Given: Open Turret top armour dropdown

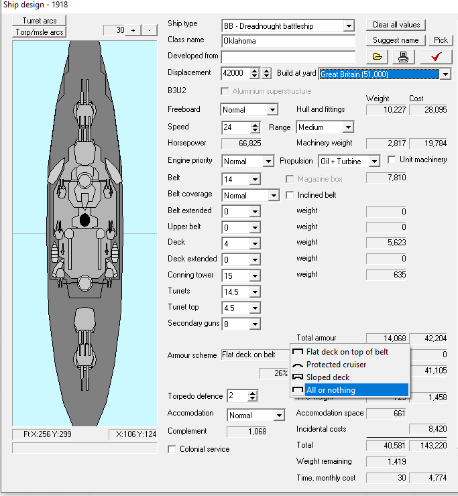Looking at the screenshot, I should click(255, 308).
